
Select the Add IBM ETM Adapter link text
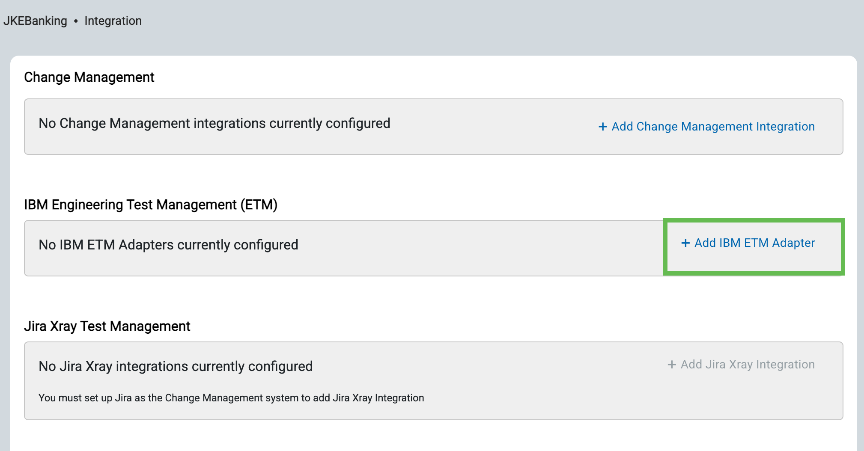tap(754, 243)
